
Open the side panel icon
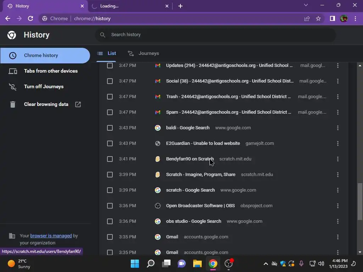(x=333, y=18)
